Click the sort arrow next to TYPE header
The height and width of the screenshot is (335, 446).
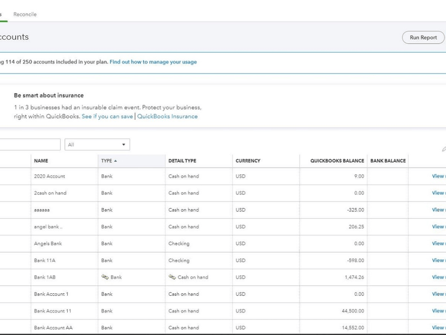(x=116, y=161)
